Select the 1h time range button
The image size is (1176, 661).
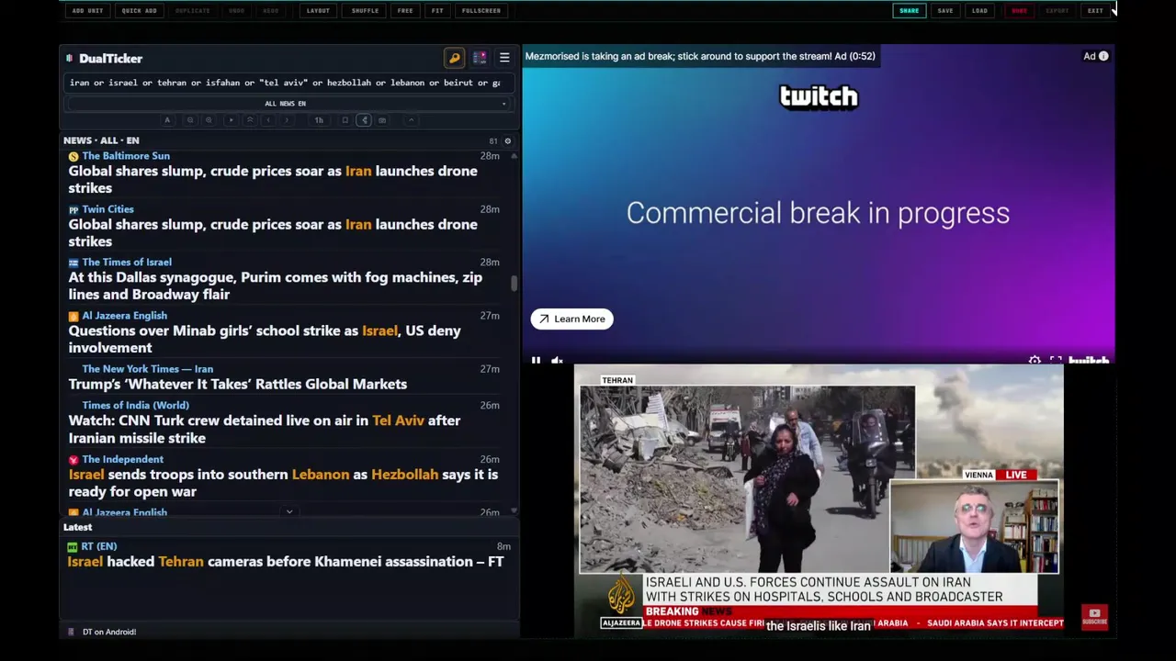[319, 120]
